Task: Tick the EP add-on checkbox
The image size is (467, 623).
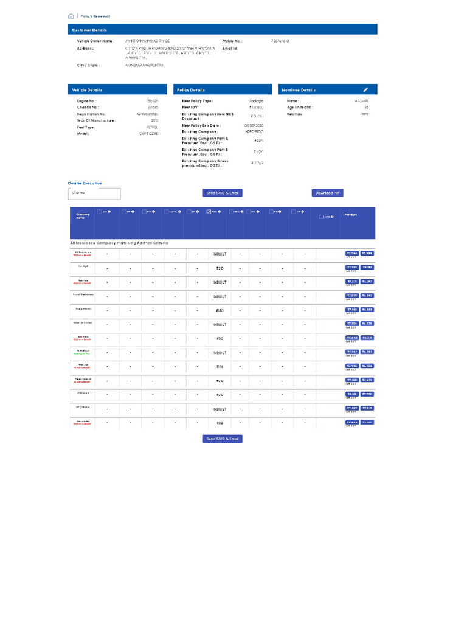Action: pyautogui.click(x=124, y=212)
